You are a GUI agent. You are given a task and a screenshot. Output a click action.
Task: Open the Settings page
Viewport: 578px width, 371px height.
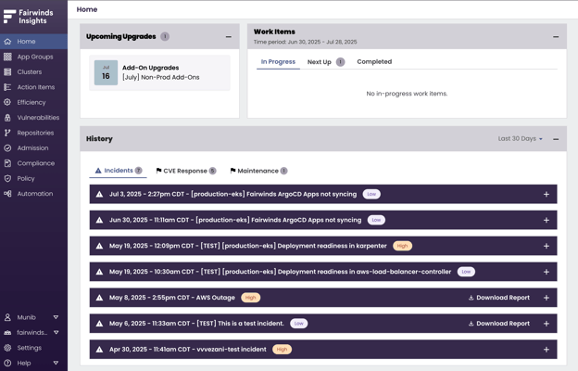pos(33,348)
